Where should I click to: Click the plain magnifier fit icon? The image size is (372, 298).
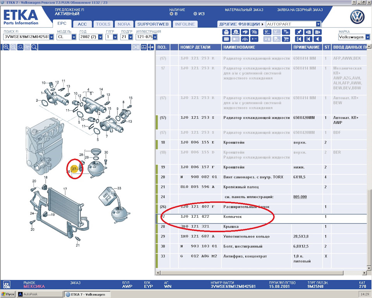tap(34, 47)
